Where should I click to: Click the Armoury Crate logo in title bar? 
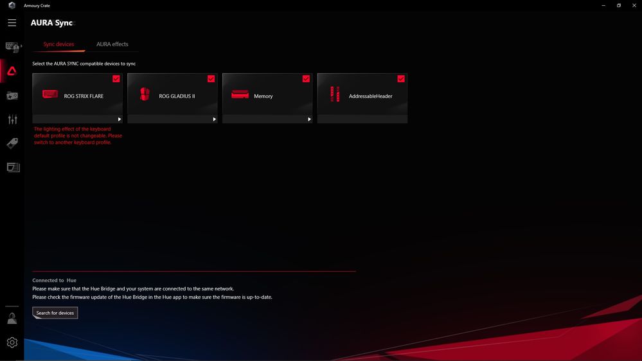click(12, 5)
